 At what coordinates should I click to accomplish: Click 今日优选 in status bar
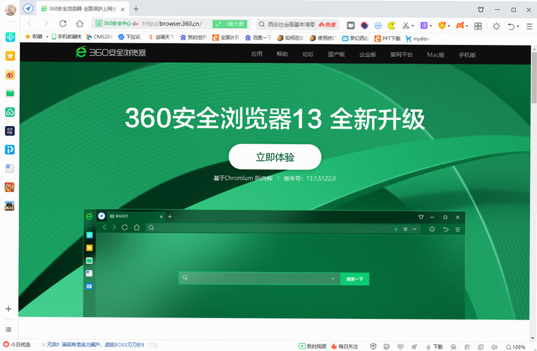click(17, 344)
